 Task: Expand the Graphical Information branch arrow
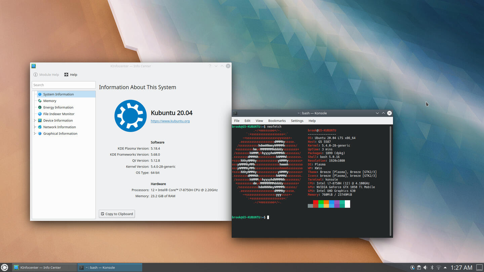34,134
